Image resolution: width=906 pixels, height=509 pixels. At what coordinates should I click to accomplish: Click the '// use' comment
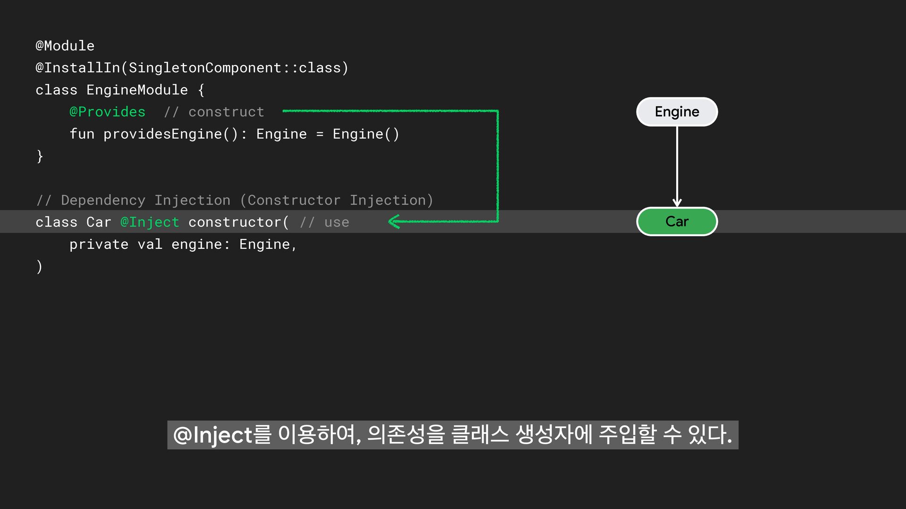324,222
